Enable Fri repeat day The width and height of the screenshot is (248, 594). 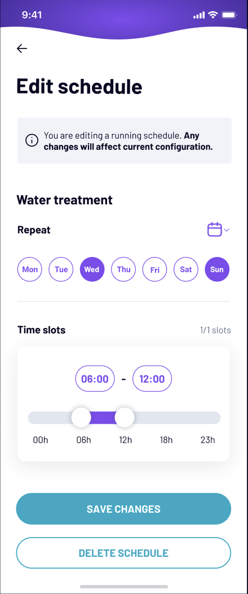pos(154,269)
